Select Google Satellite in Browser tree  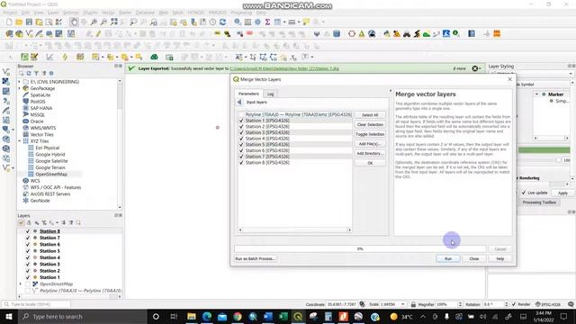[51, 161]
